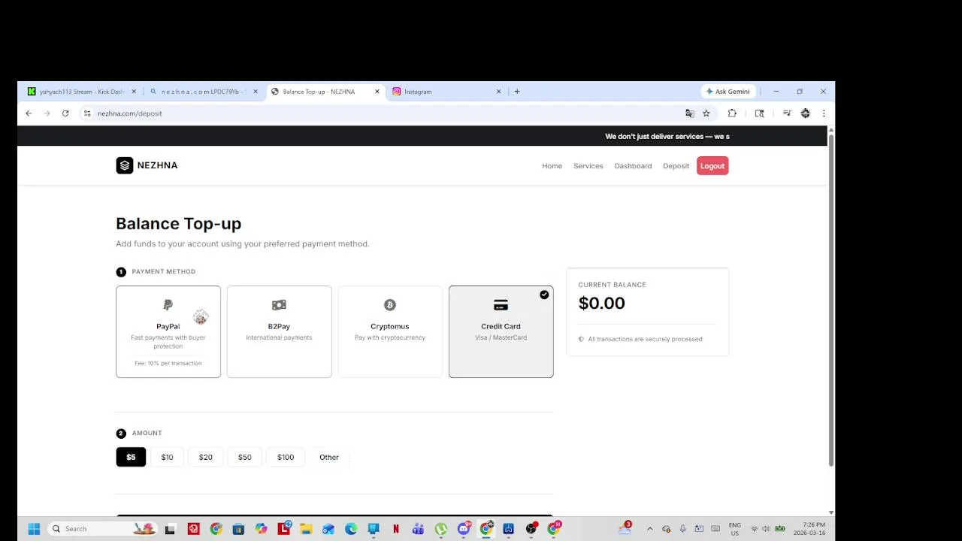Viewport: 962px width, 541px height.
Task: Open the Chrome three-dot menu
Action: (x=824, y=113)
